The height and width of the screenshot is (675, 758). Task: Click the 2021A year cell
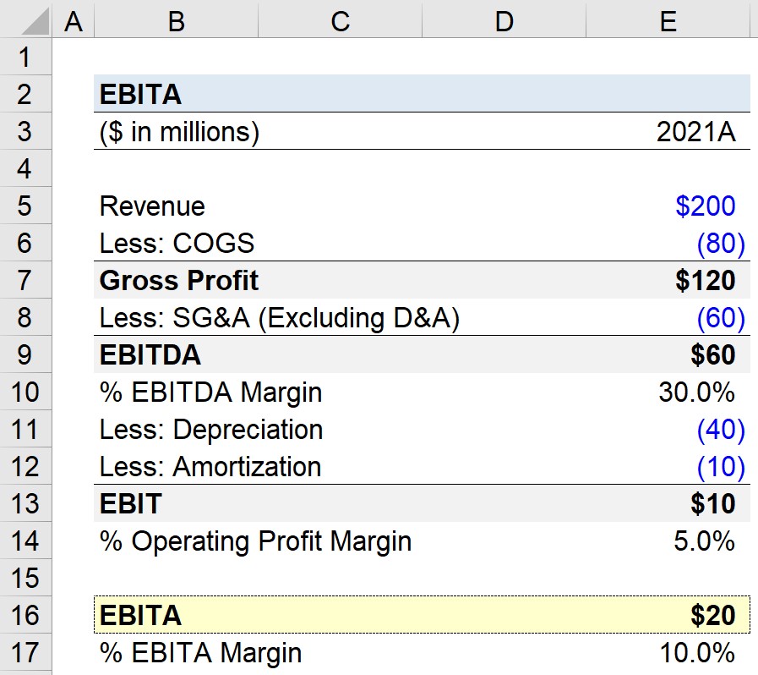pyautogui.click(x=668, y=131)
